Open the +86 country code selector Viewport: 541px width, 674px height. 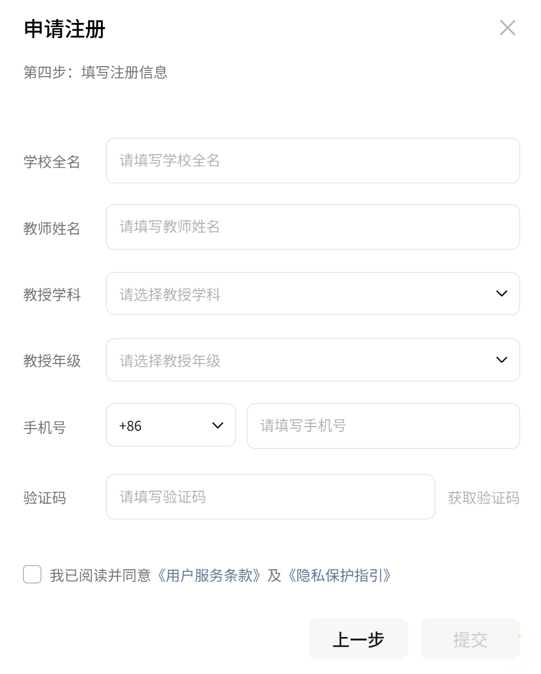pyautogui.click(x=171, y=426)
